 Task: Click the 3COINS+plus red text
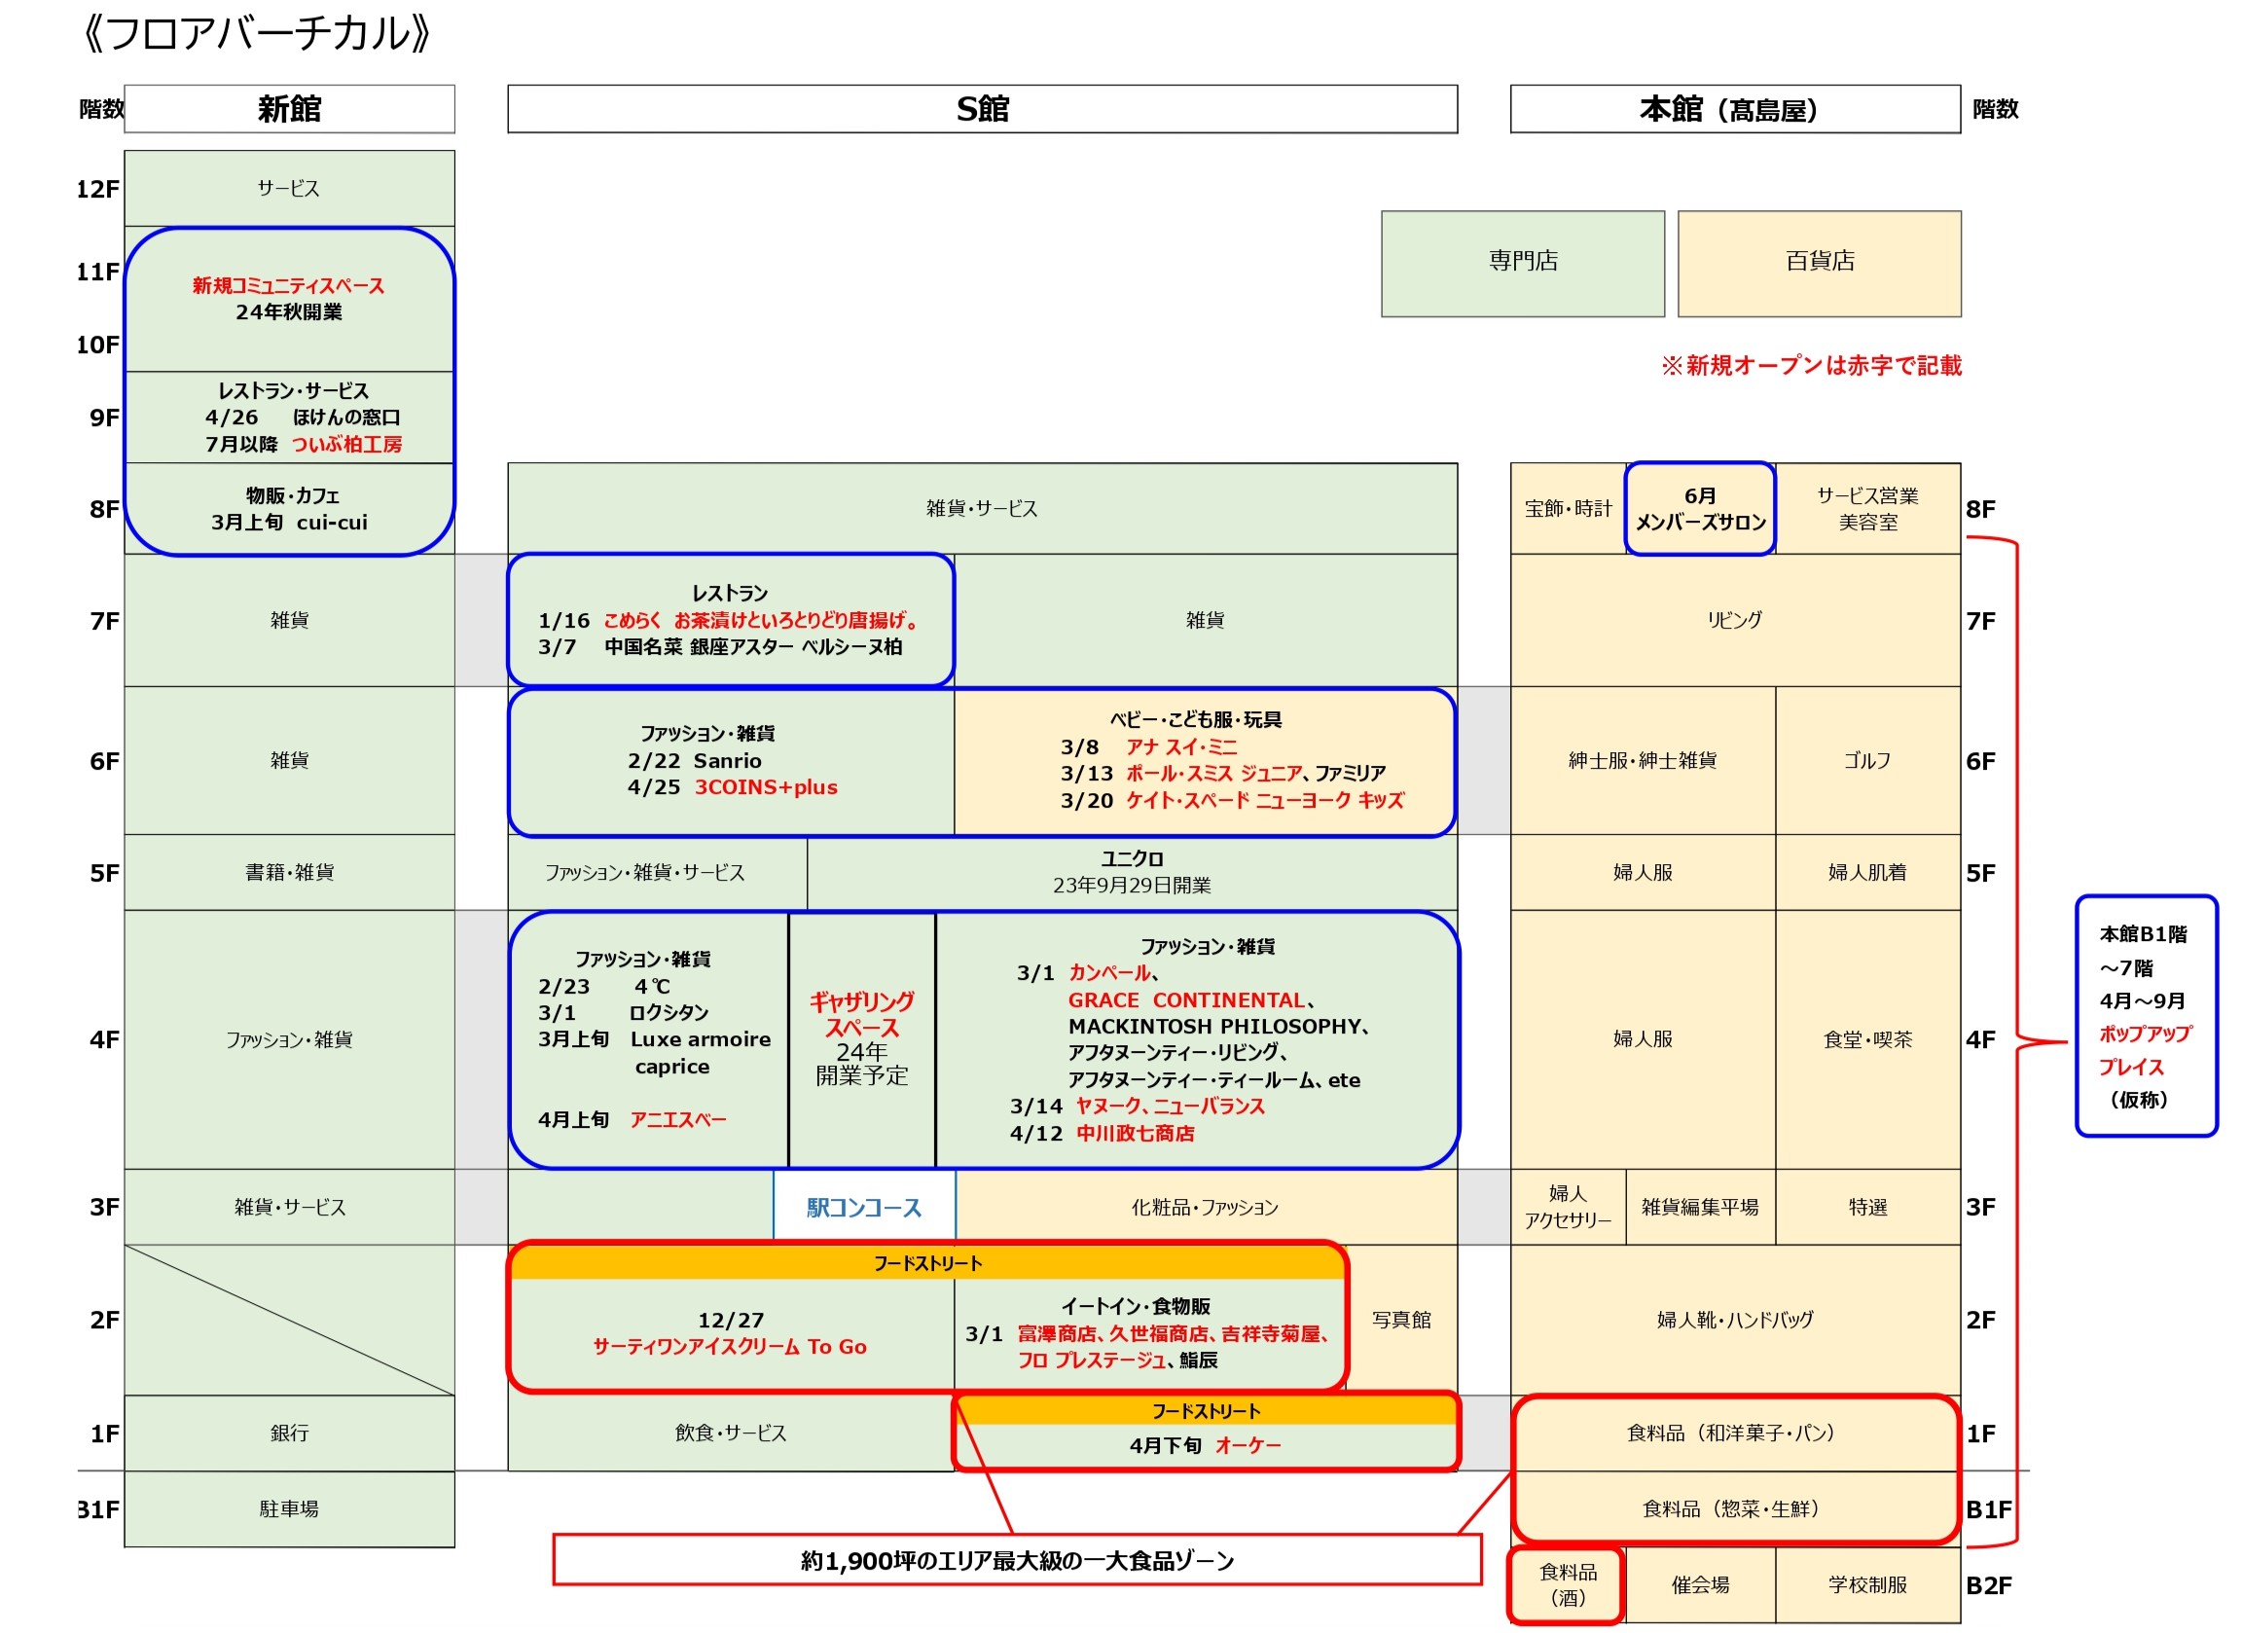[x=766, y=788]
